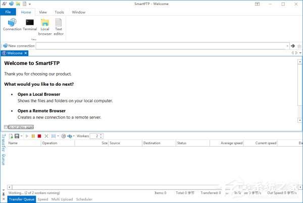The image size is (303, 203).
Task: Click the ribbon layout icon in title bar
Action: click(257, 4)
